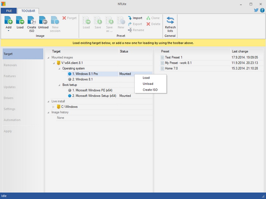Click the NTLite application logo icon

pos(3,4)
